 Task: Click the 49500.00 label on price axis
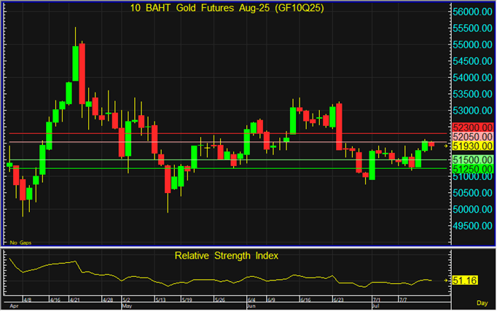pos(471,226)
